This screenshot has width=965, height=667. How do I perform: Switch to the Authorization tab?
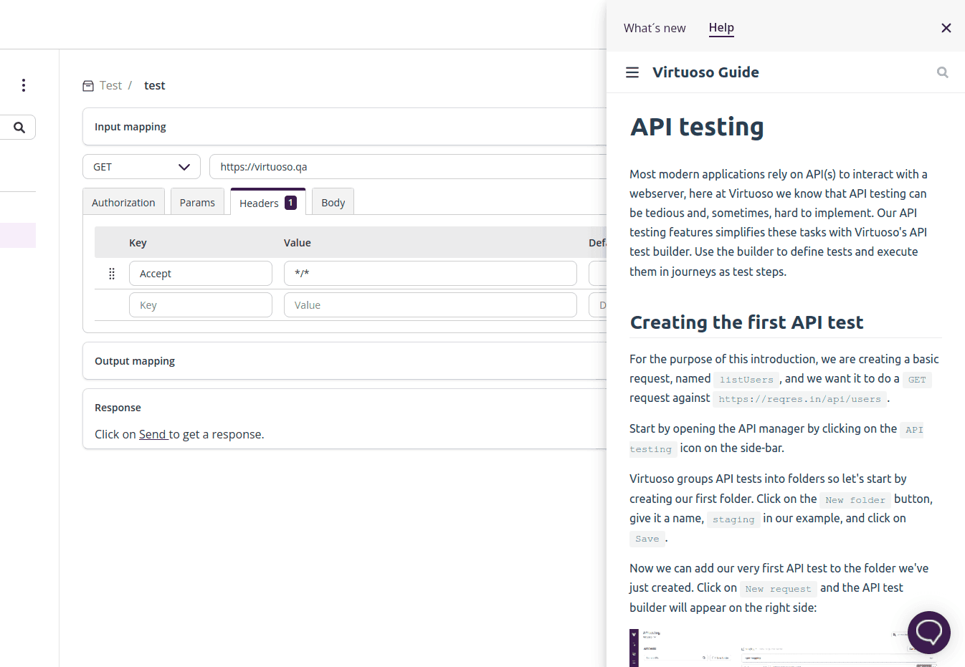point(123,203)
